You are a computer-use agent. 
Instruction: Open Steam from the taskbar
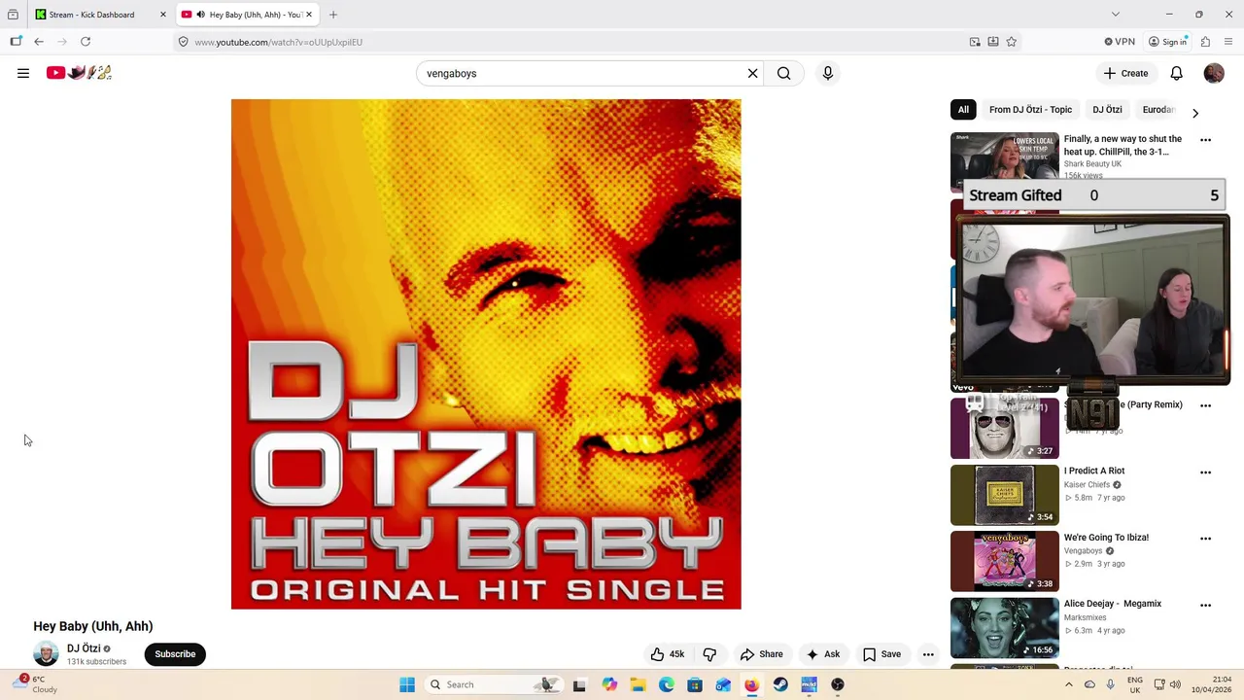[x=780, y=684]
